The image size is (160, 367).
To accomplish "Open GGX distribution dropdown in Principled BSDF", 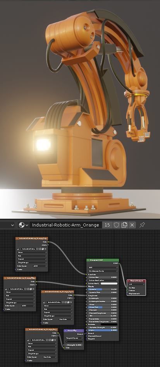I will pos(103,267).
